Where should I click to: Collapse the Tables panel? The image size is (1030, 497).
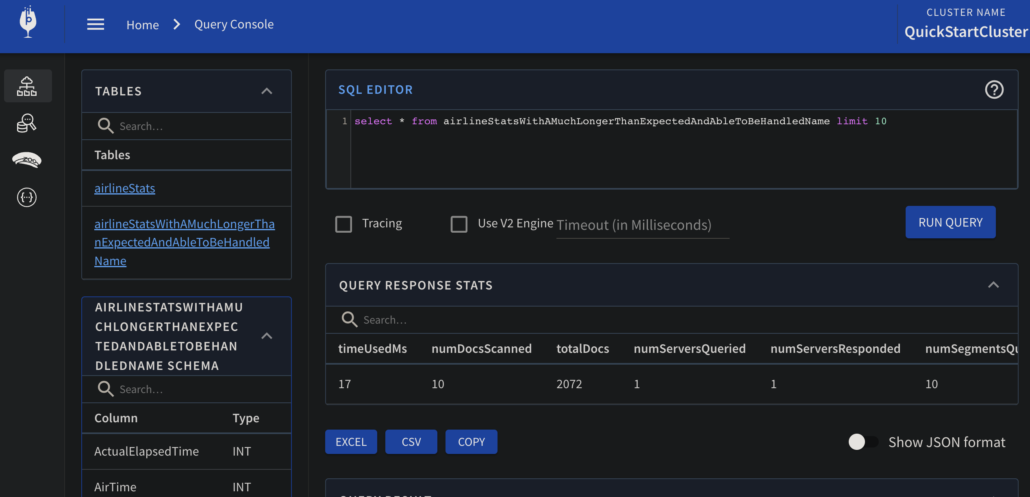tap(267, 91)
